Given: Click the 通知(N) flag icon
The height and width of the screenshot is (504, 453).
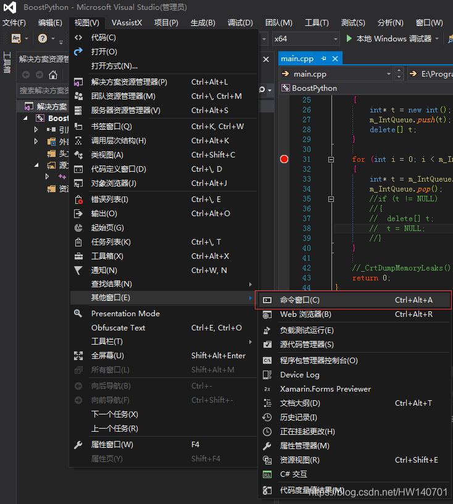Looking at the screenshot, I should point(78,271).
